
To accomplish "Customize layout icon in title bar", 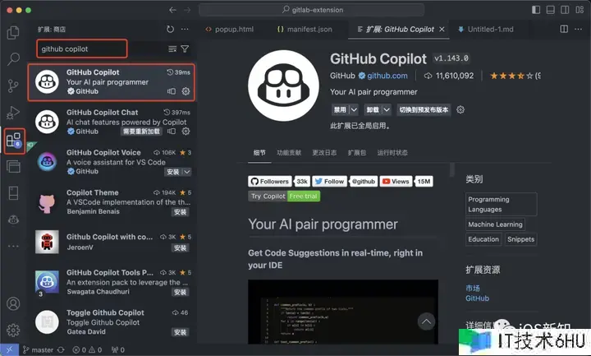I will click(x=580, y=10).
